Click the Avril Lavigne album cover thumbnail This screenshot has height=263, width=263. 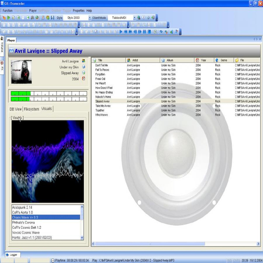coord(21,72)
